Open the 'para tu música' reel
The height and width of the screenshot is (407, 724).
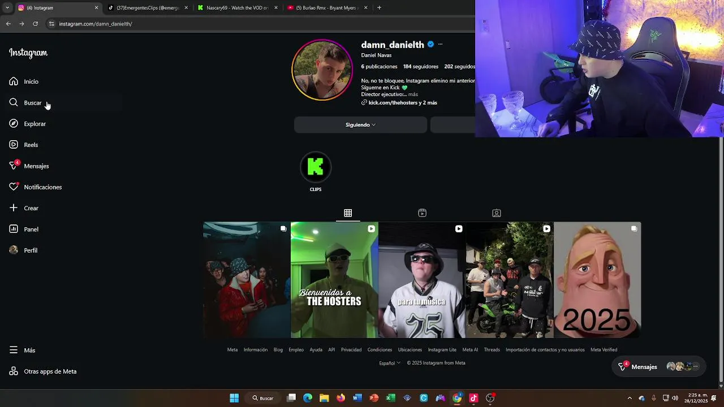point(422,280)
